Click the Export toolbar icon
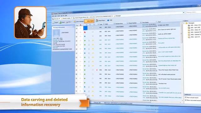 point(60,22)
